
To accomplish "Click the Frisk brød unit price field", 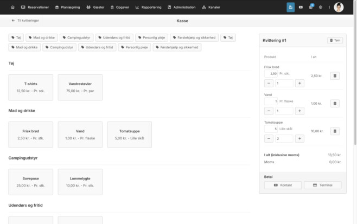I will tap(271, 74).
